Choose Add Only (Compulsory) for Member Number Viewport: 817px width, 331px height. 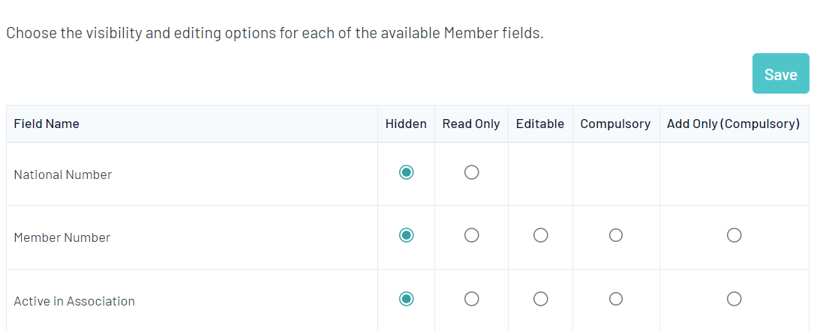pyautogui.click(x=734, y=236)
